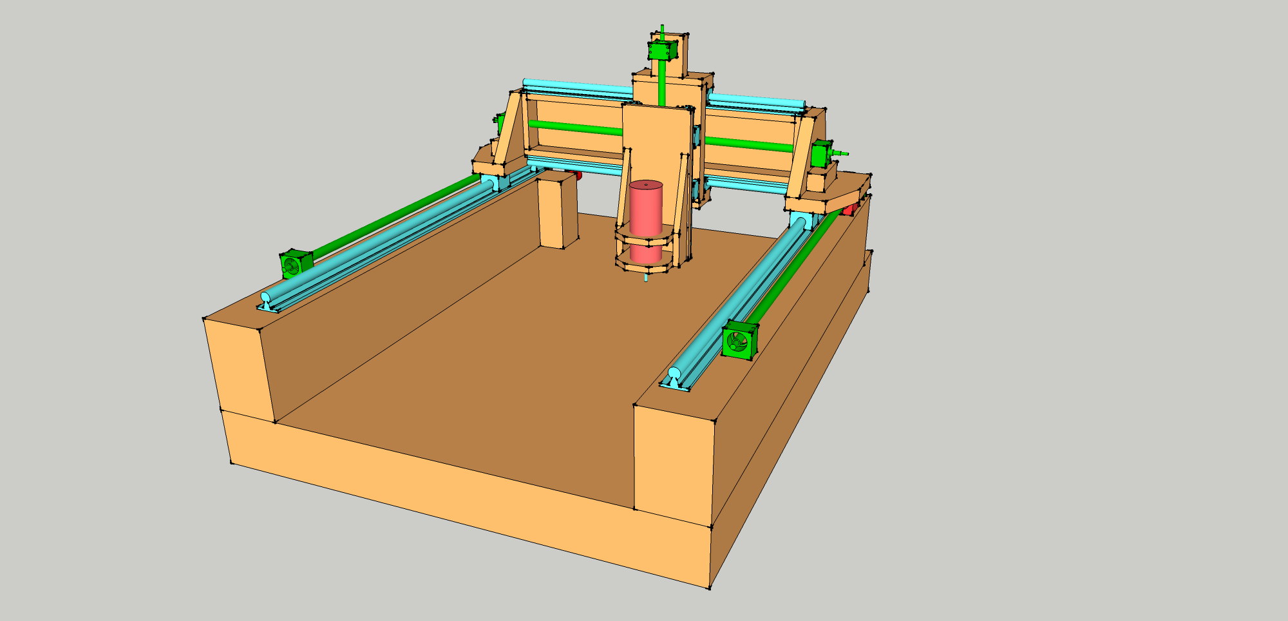Click the stepper motor atop the Z axis
The height and width of the screenshot is (621, 1288).
tap(663, 50)
